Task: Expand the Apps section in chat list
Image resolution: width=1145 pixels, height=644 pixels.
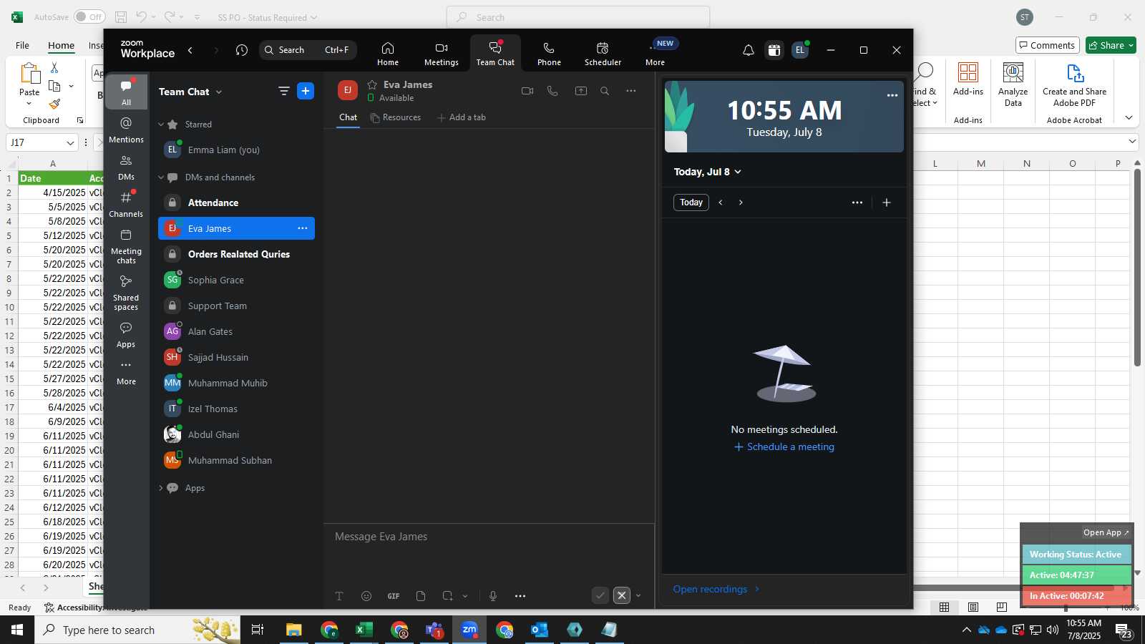Action: click(x=161, y=488)
